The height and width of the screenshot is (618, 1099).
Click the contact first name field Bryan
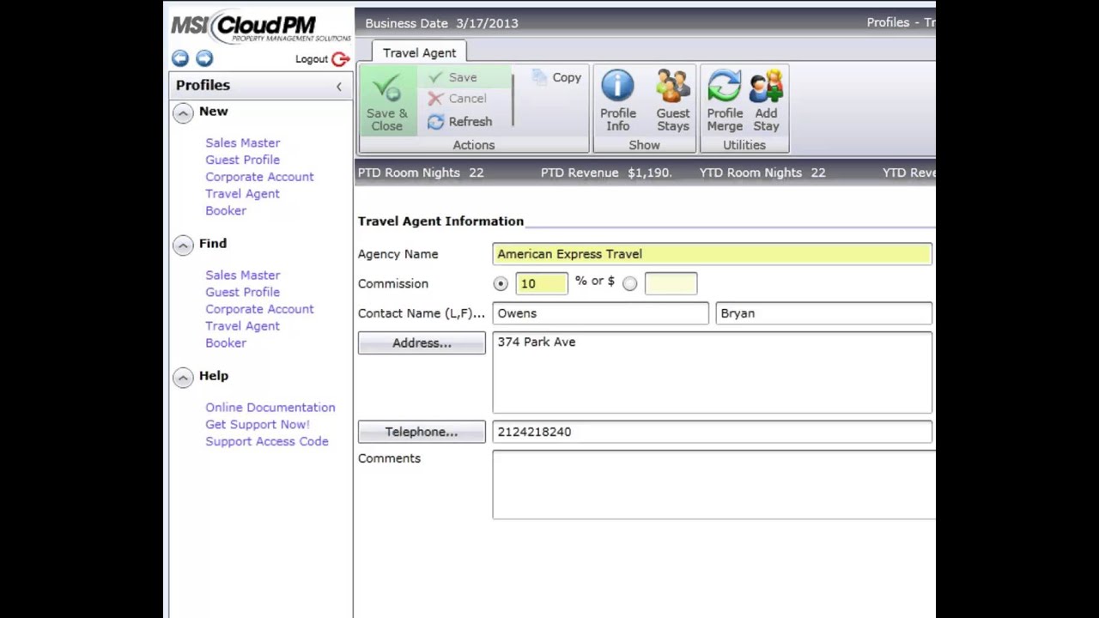[823, 313]
